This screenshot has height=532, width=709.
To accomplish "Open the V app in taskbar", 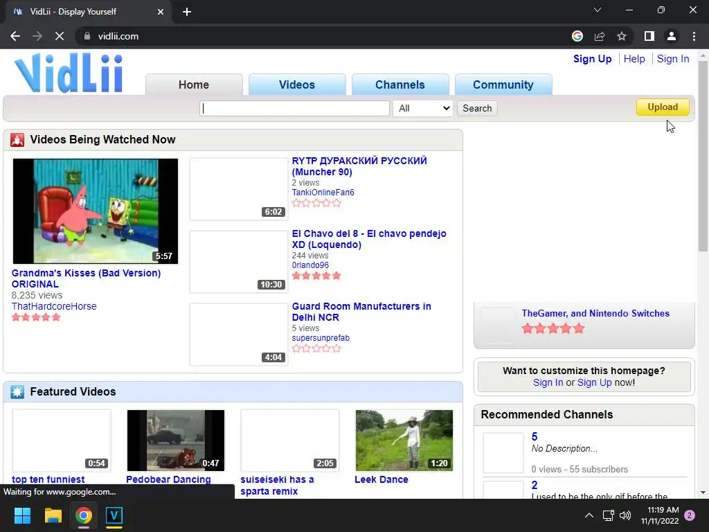I will [x=114, y=515].
